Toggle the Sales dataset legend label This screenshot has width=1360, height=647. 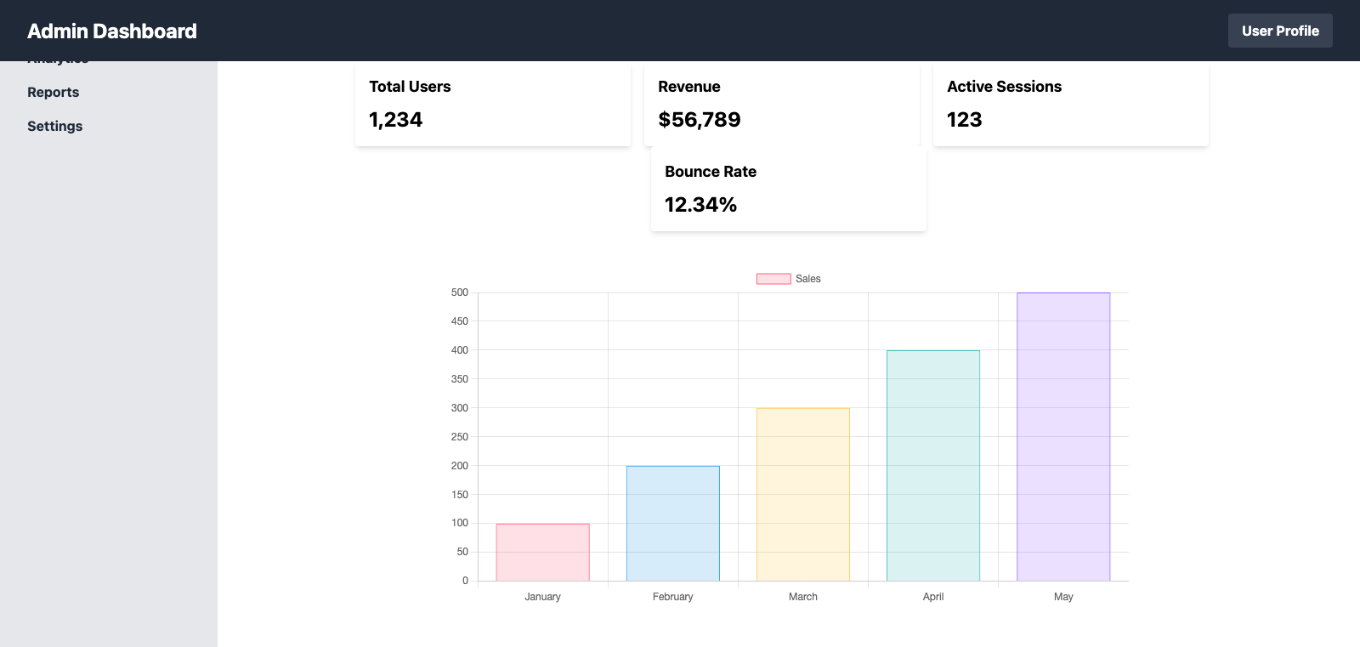(807, 279)
